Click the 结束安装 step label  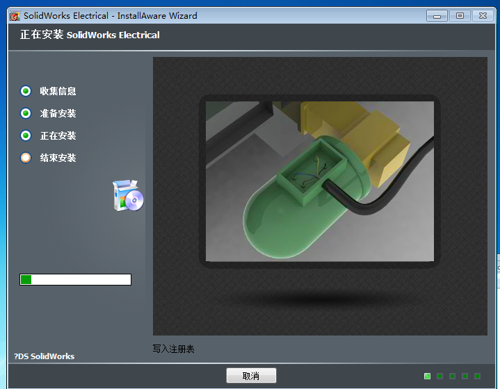pos(58,158)
